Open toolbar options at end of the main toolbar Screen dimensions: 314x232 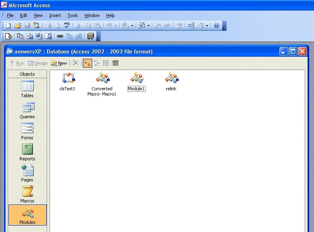click(x=225, y=26)
